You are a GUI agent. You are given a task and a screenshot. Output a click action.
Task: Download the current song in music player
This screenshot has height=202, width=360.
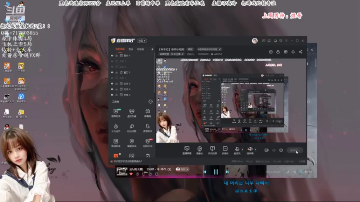137,174
